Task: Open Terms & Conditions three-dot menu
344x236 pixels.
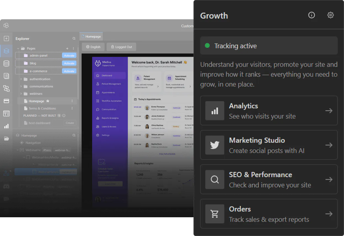Action: coord(72,108)
